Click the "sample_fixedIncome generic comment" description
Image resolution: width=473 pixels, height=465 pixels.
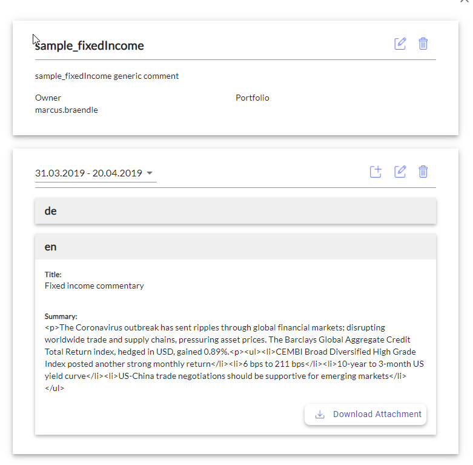pyautogui.click(x=107, y=76)
